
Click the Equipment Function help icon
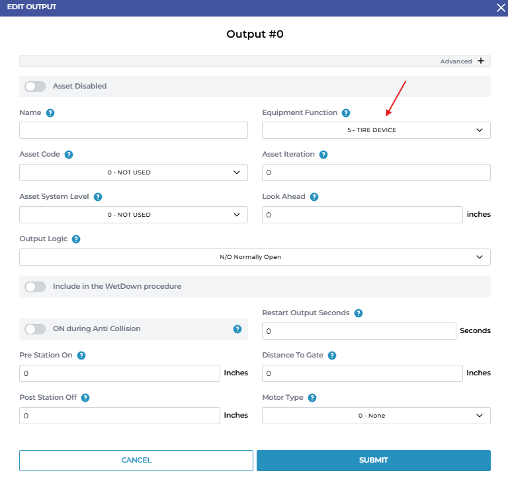[346, 113]
